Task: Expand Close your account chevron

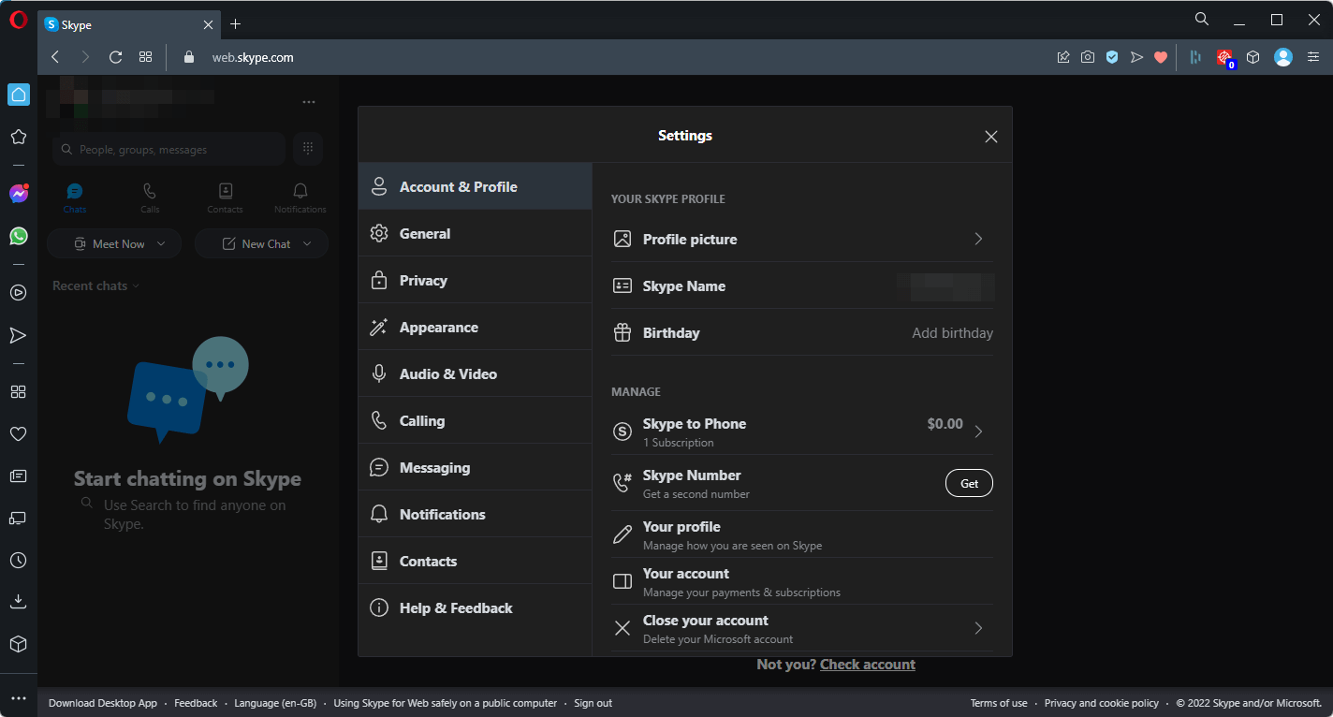Action: pos(978,628)
